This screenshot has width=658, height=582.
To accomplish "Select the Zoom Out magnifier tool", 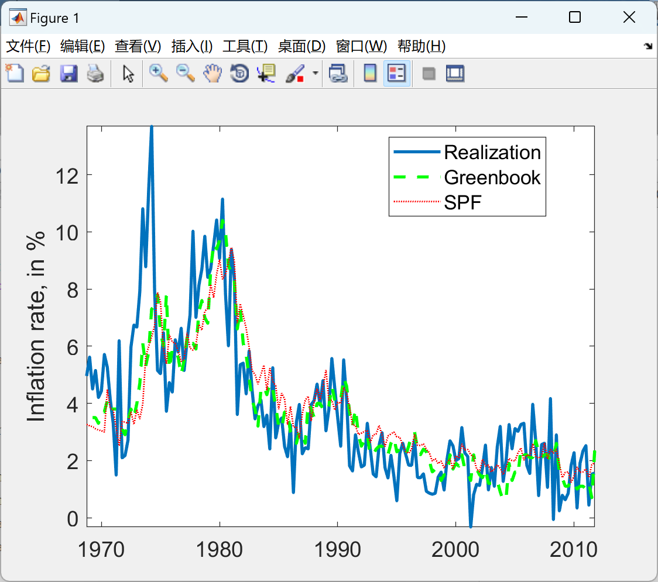I will pyautogui.click(x=185, y=74).
